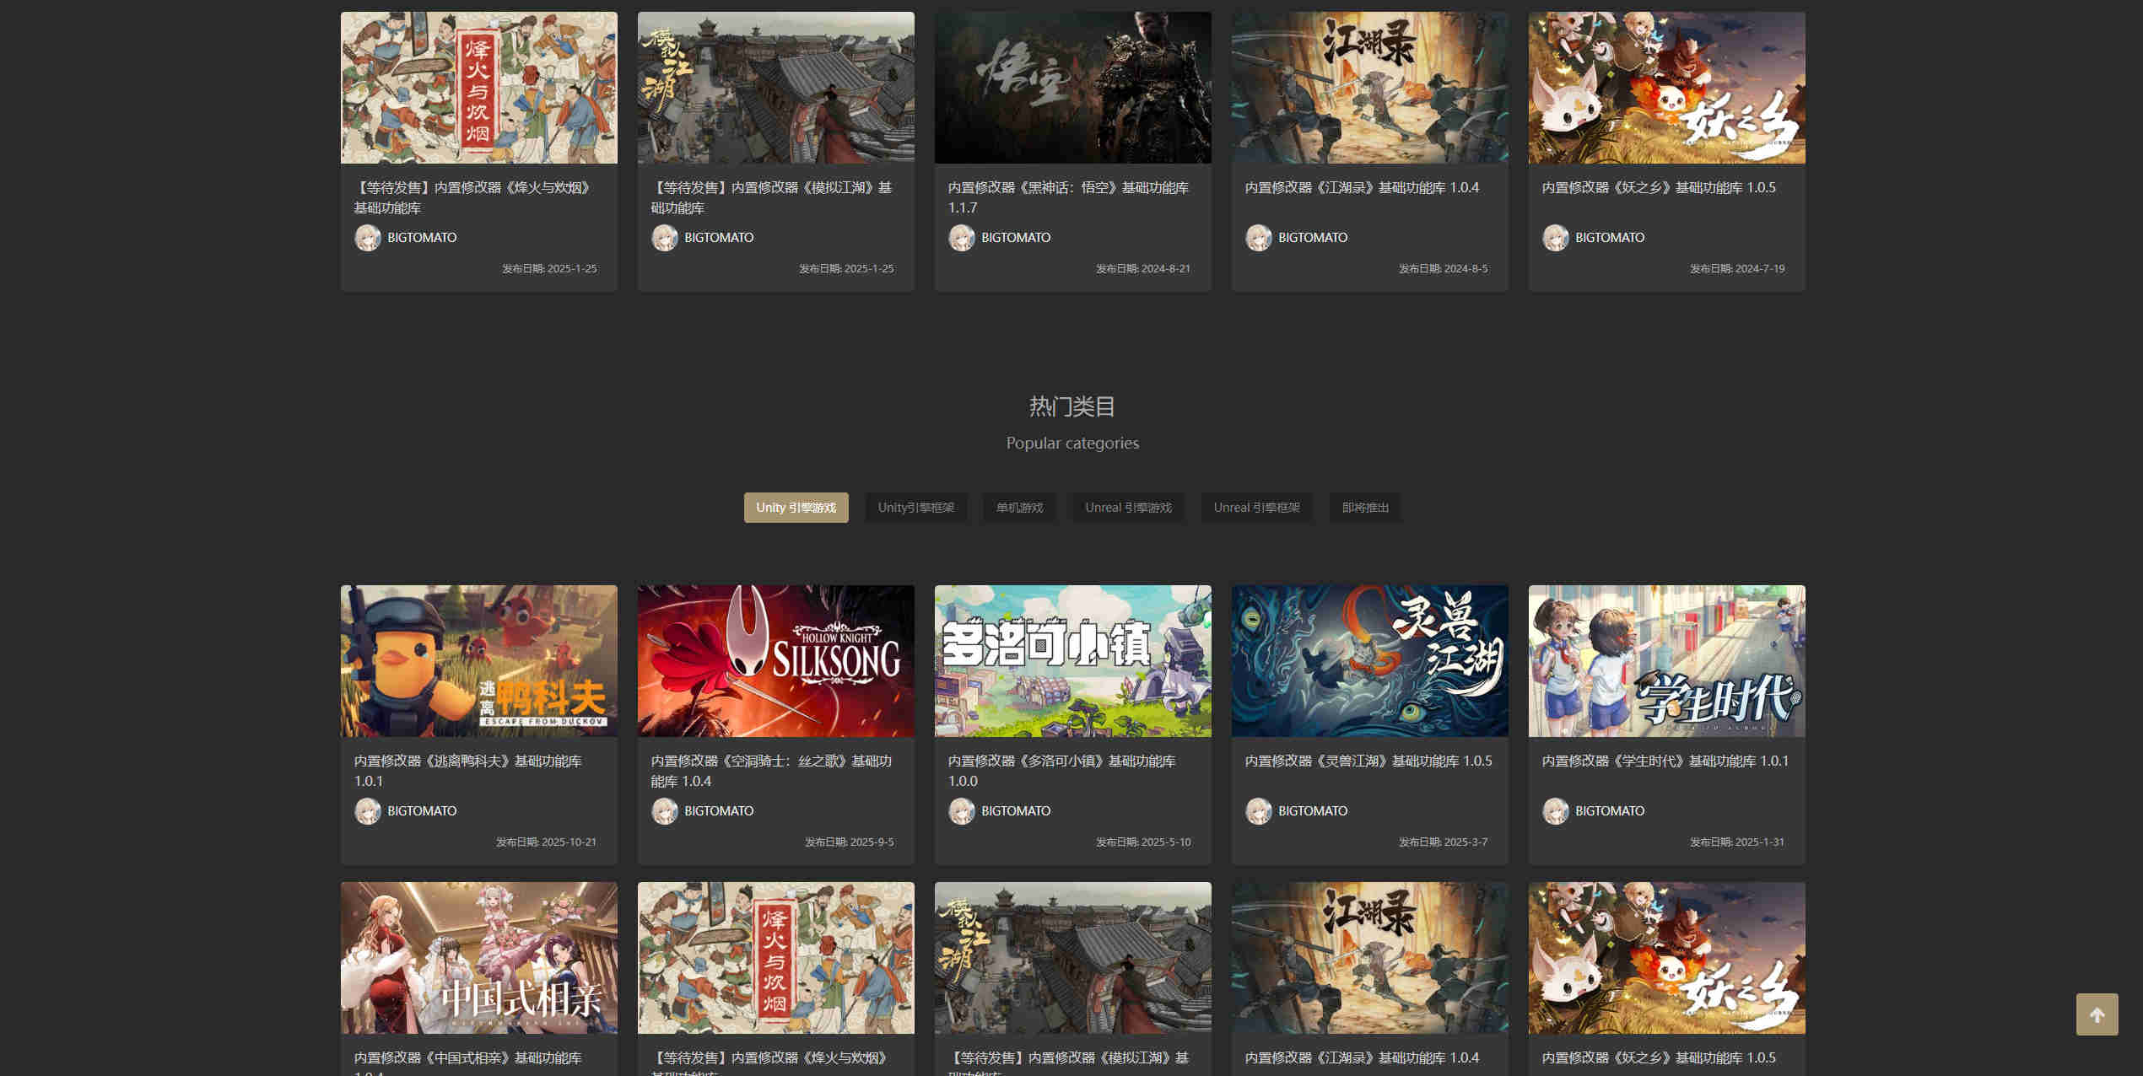The height and width of the screenshot is (1076, 2143).
Task: Click BIGTOMATO avatar on the 模拟江湖 card
Action: [x=665, y=237]
